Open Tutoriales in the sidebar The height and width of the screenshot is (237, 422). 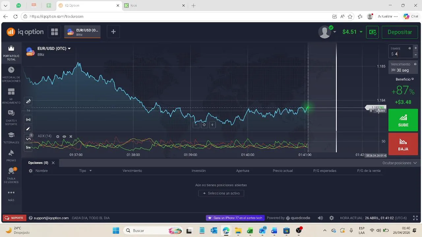pyautogui.click(x=11, y=138)
